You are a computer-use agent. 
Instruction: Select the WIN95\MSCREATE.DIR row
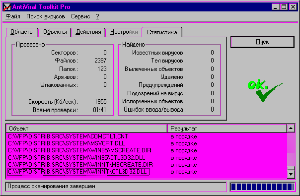pos(147,150)
